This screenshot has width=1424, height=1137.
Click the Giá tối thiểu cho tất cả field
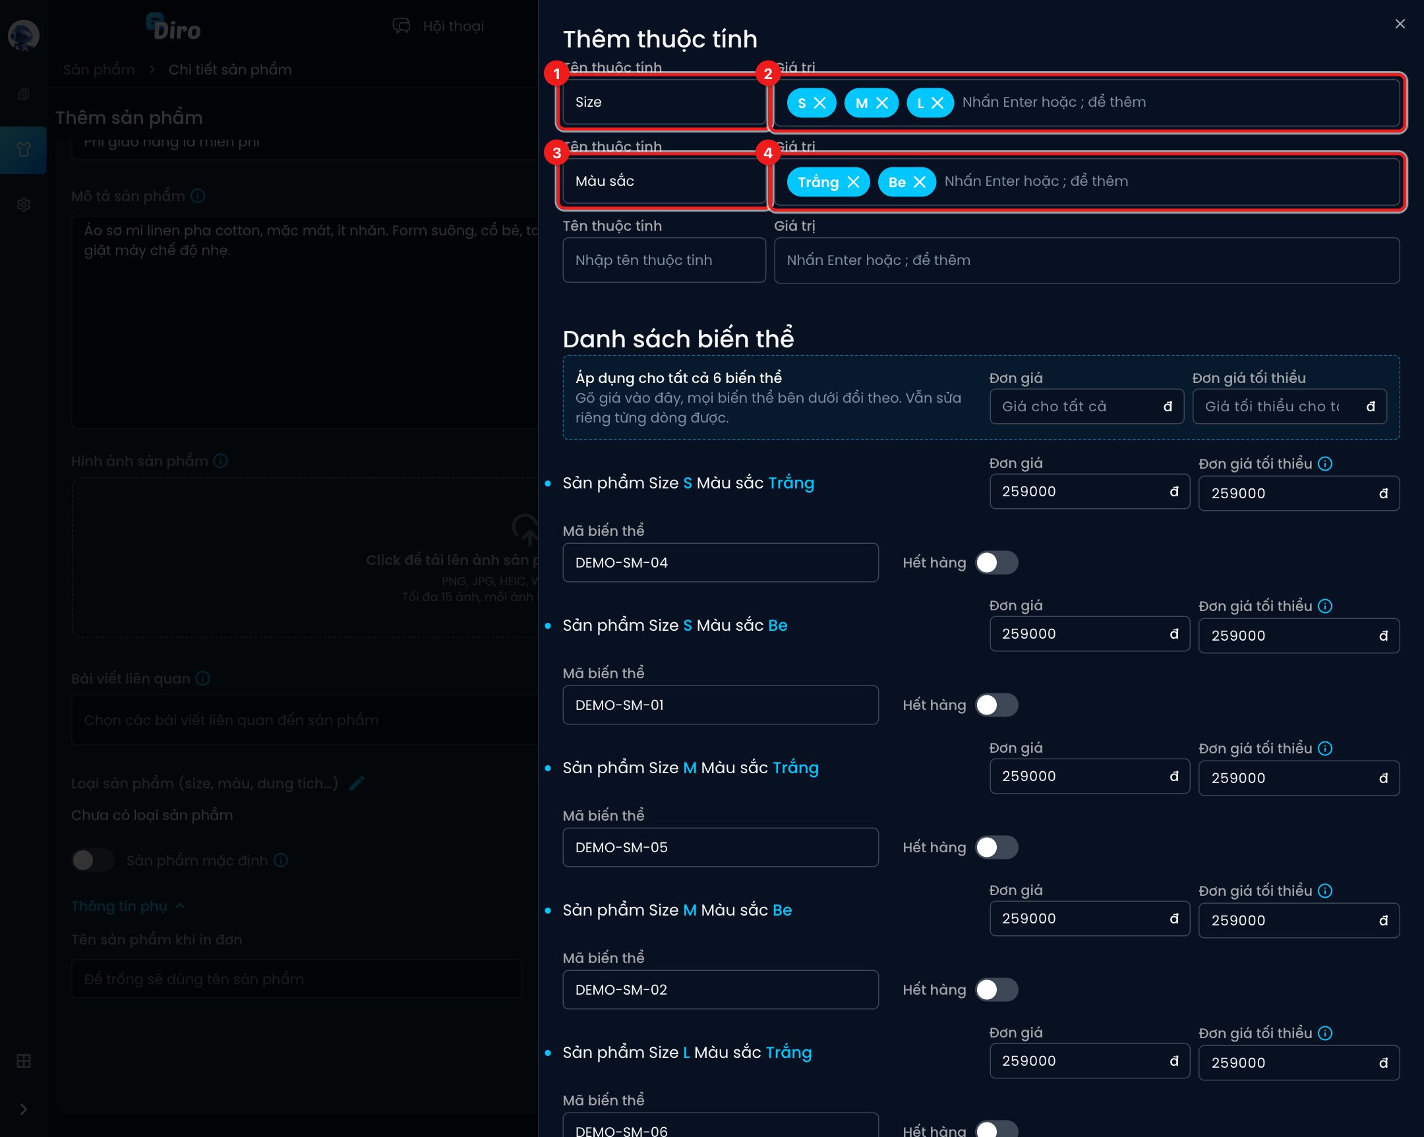pos(1290,406)
